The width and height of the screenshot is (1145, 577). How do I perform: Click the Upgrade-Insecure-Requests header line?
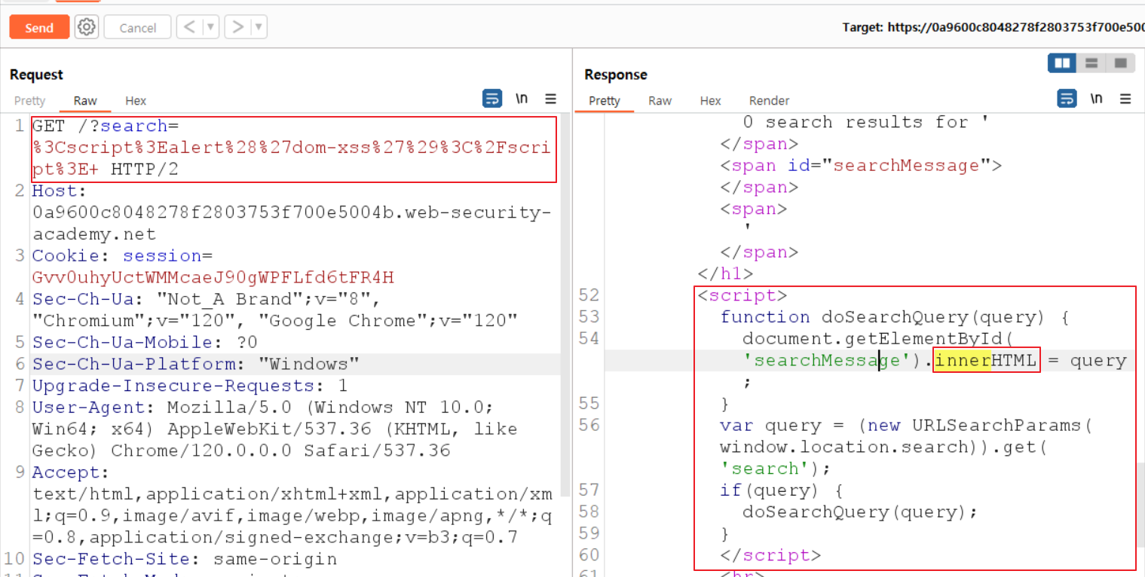point(190,386)
